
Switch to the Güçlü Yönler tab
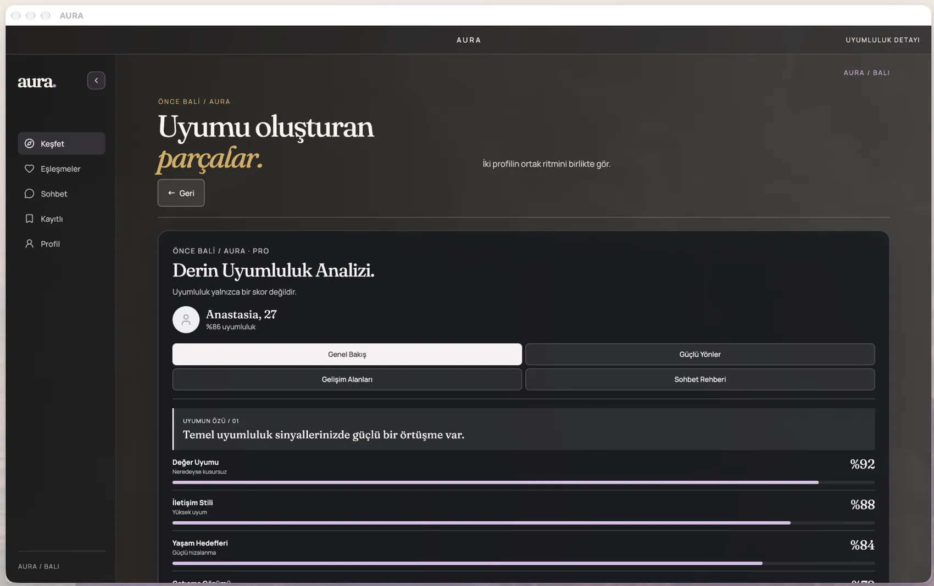pyautogui.click(x=700, y=354)
